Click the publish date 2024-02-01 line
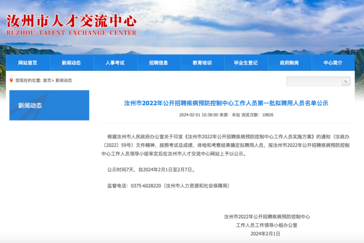Screen dimensions: 364x243 click(226, 115)
